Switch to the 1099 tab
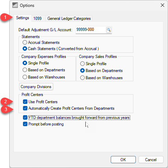The height and width of the screenshot is (168, 168). pyautogui.click(x=37, y=18)
